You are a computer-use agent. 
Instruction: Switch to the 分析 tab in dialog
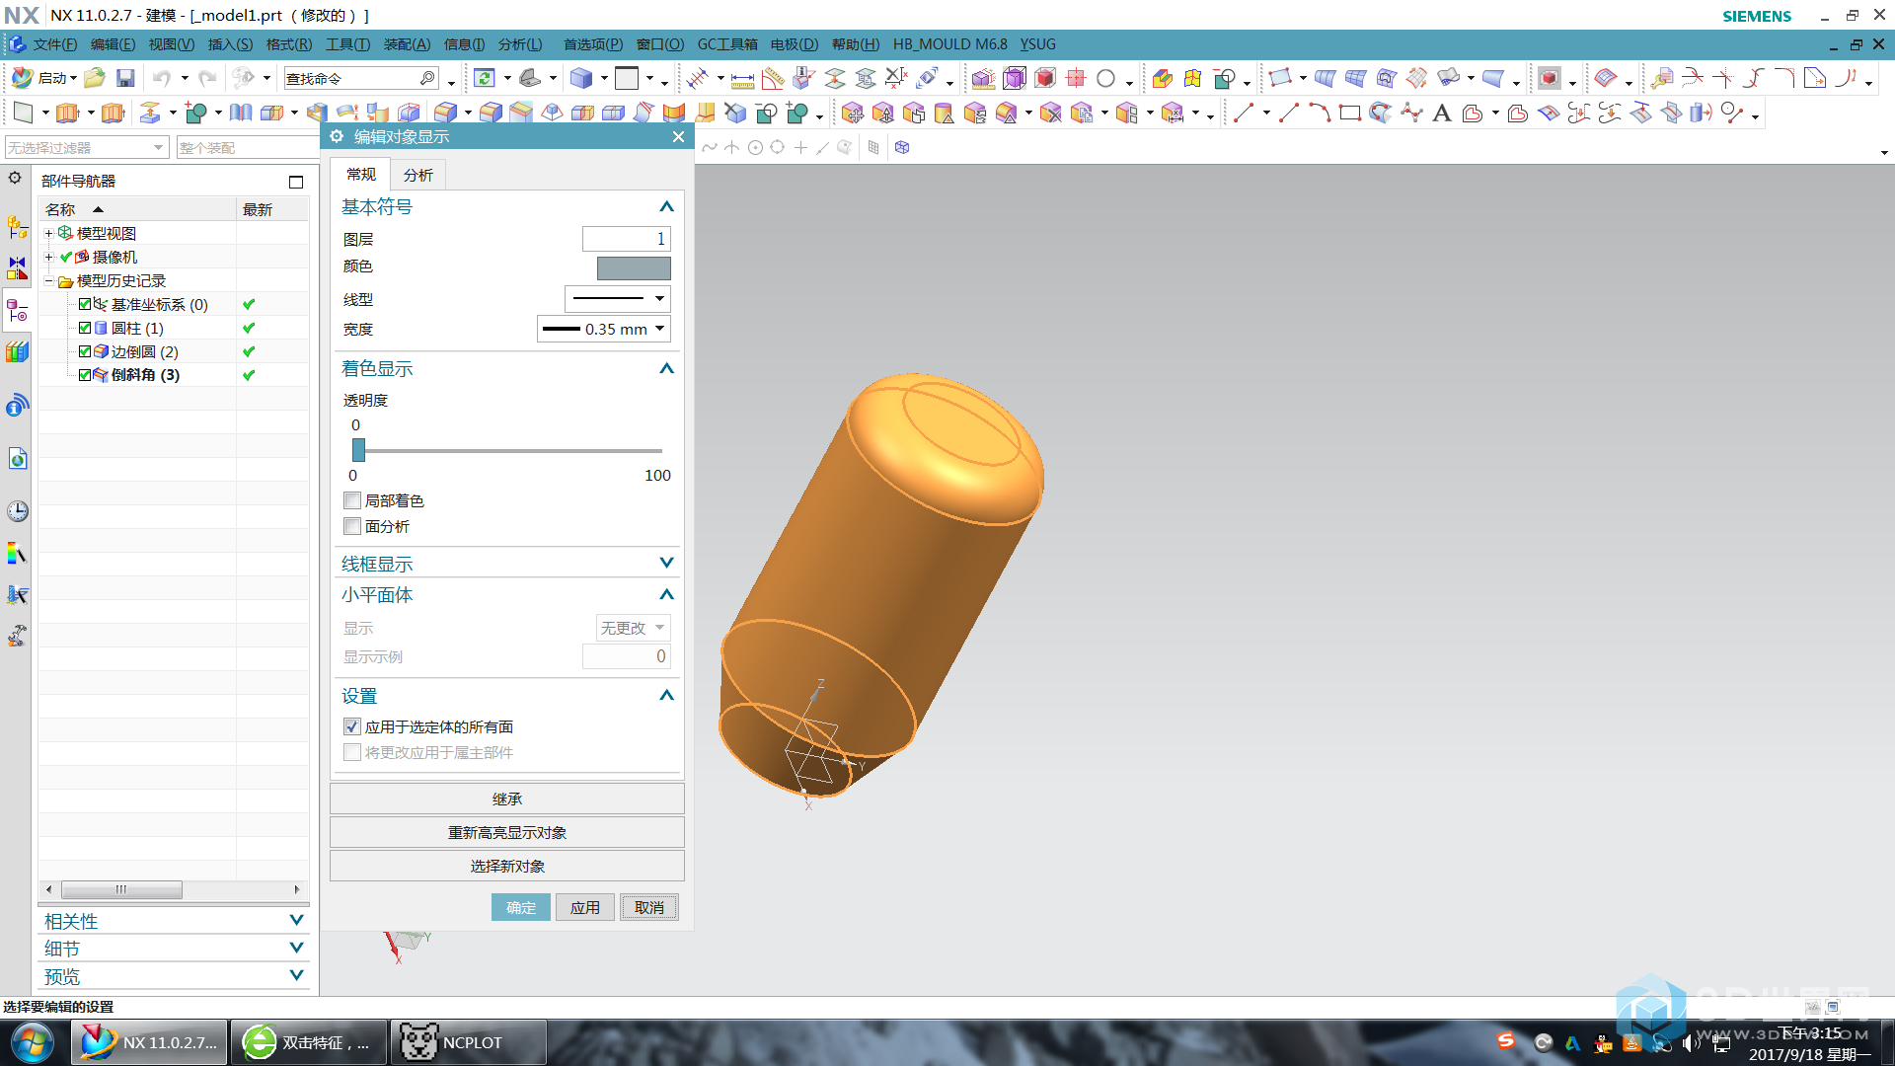pyautogui.click(x=418, y=175)
